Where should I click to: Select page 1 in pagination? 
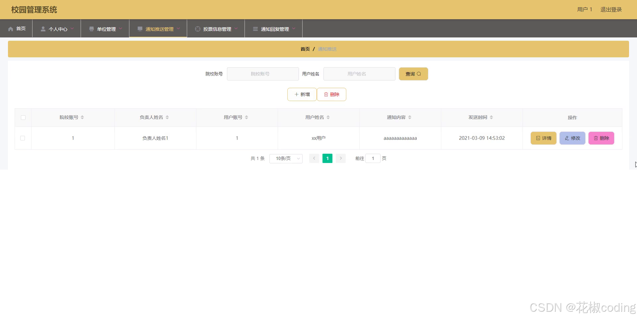point(327,158)
